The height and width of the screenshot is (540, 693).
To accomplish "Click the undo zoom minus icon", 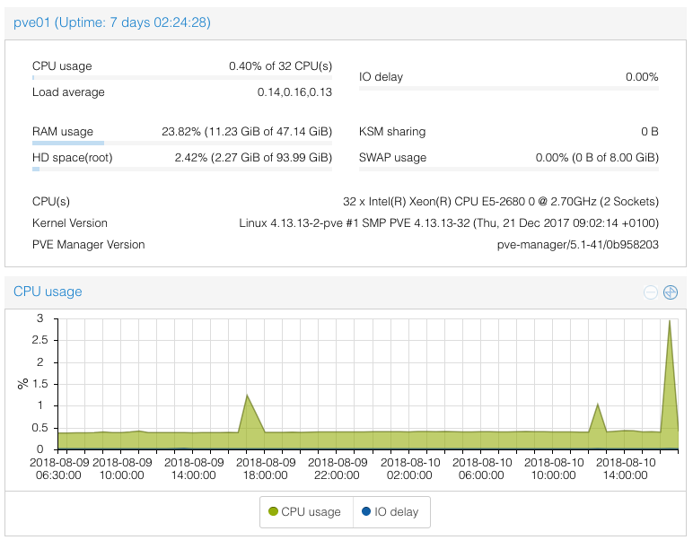I will [x=651, y=292].
